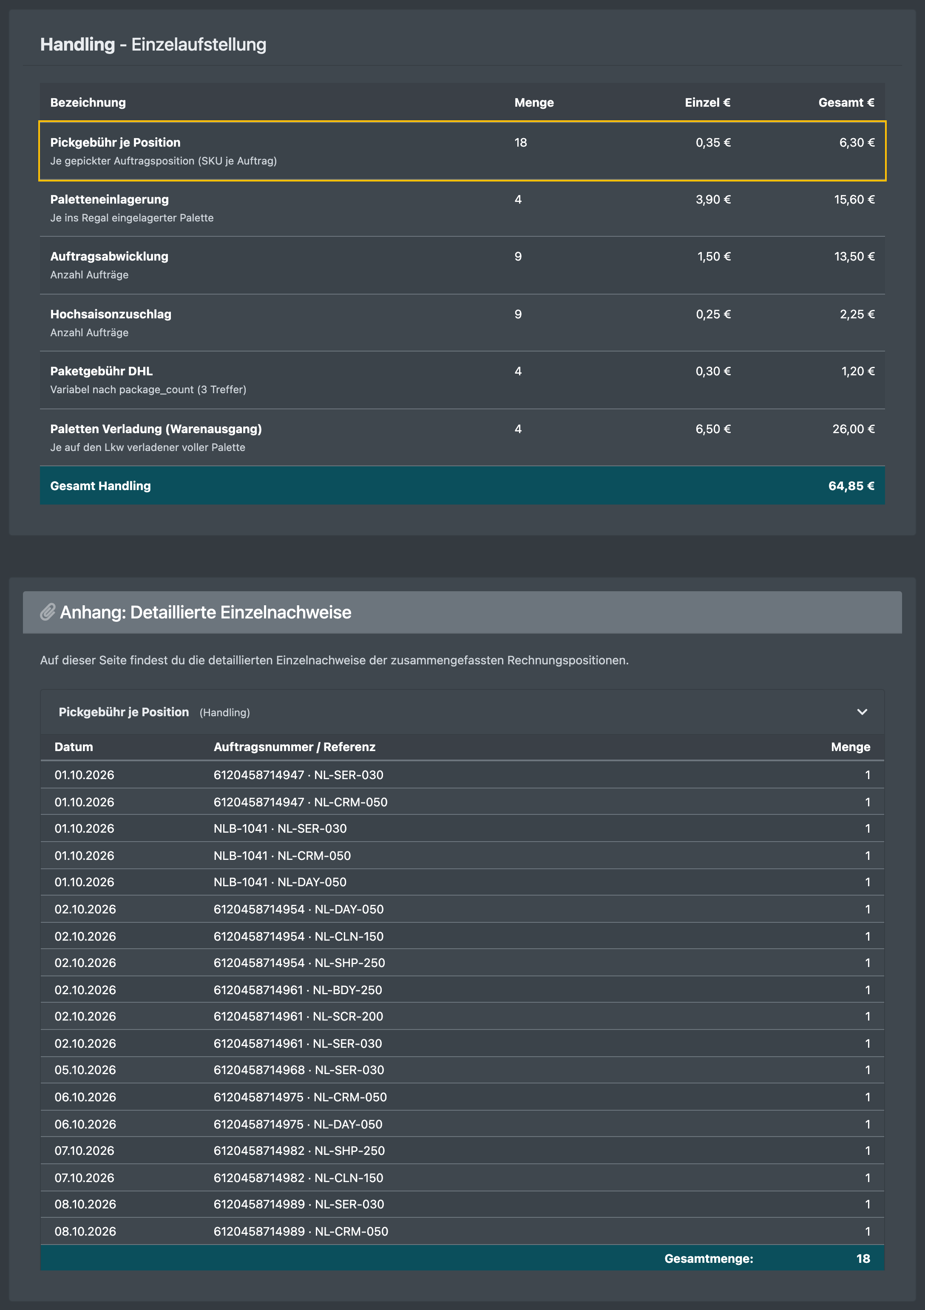
Task: Click the Gesamt € column header
Action: [846, 103]
